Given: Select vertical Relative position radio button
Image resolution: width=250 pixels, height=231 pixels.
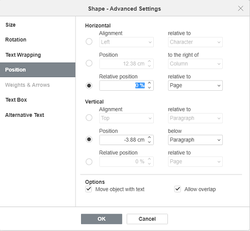Looking at the screenshot, I should pos(89,161).
